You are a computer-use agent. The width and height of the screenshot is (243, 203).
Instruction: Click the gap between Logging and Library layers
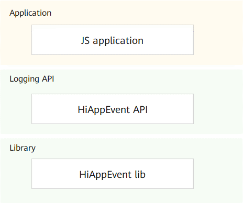pyautogui.click(x=121, y=136)
